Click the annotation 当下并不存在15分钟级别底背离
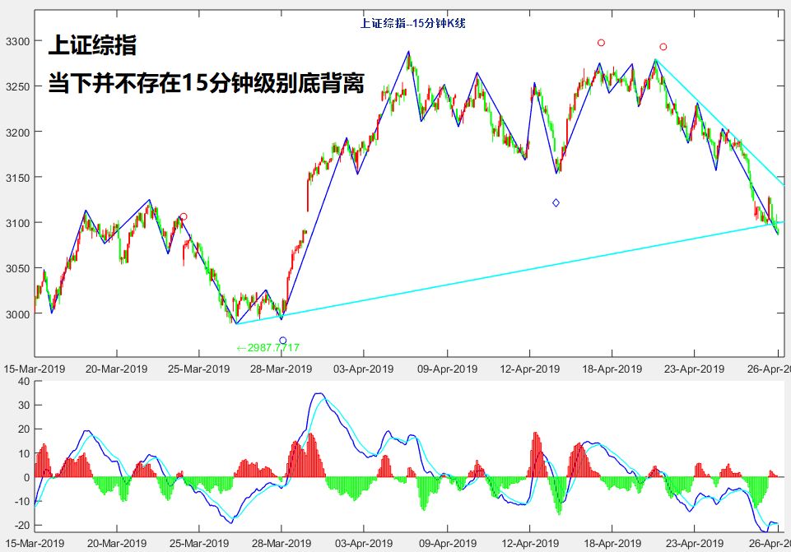Image resolution: width=791 pixels, height=552 pixels. [206, 82]
